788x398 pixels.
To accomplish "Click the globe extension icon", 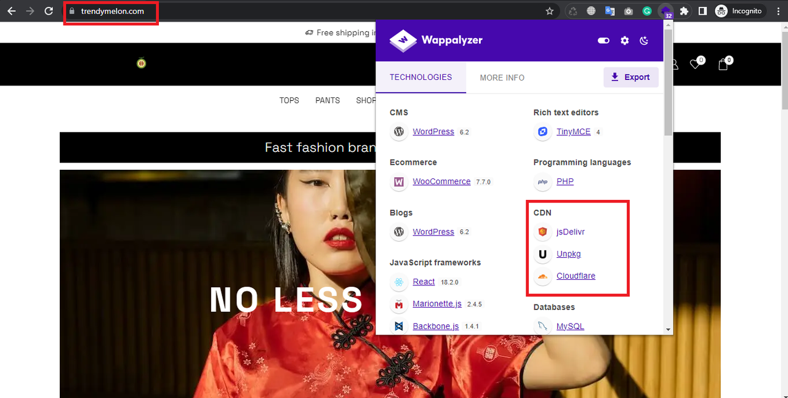I will [591, 11].
